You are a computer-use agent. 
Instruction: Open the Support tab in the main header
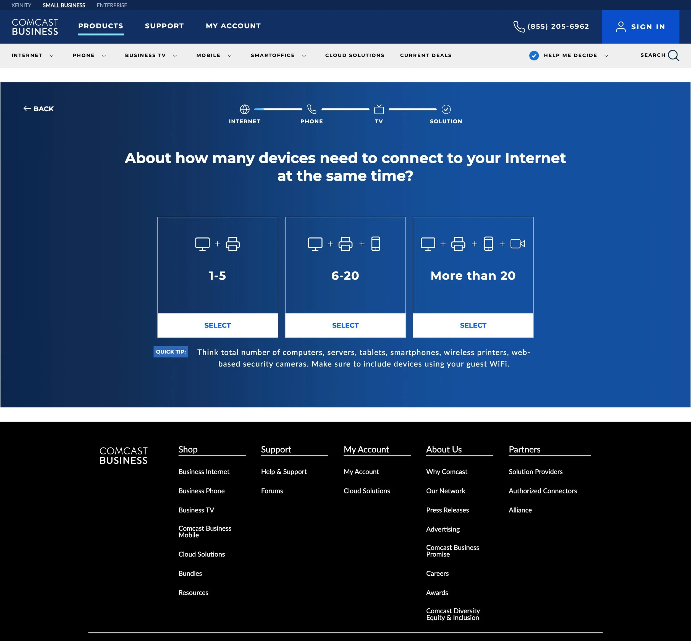[x=164, y=26]
